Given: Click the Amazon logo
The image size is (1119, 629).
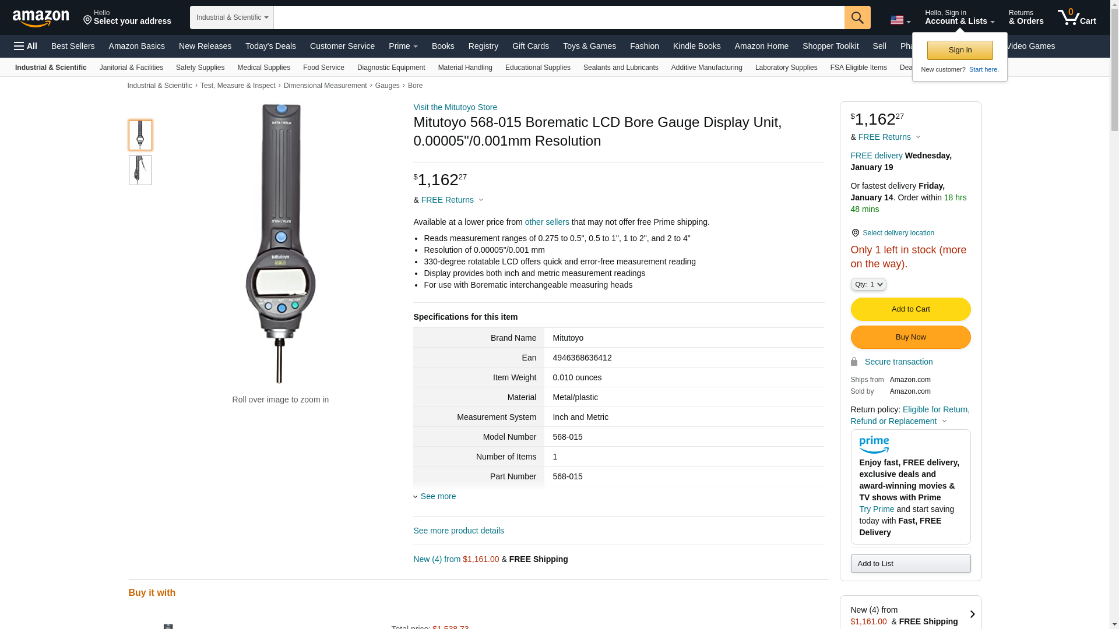Looking at the screenshot, I should click(41, 18).
